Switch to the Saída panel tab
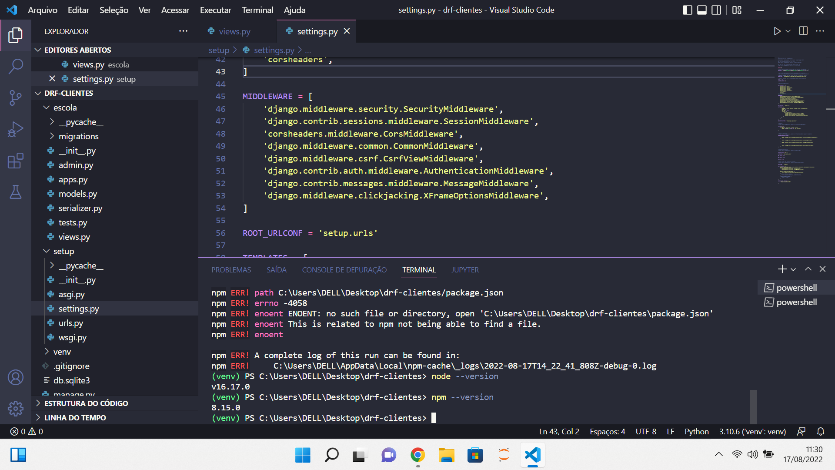835x470 pixels. [x=277, y=270]
